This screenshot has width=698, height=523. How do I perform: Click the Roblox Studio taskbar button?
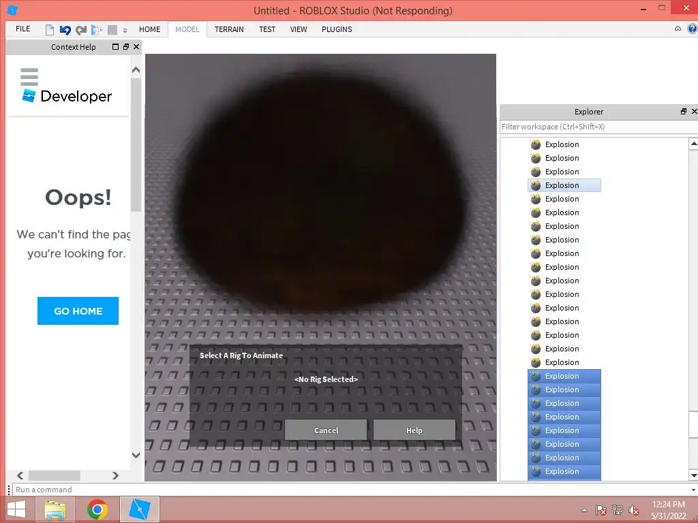coord(139,509)
